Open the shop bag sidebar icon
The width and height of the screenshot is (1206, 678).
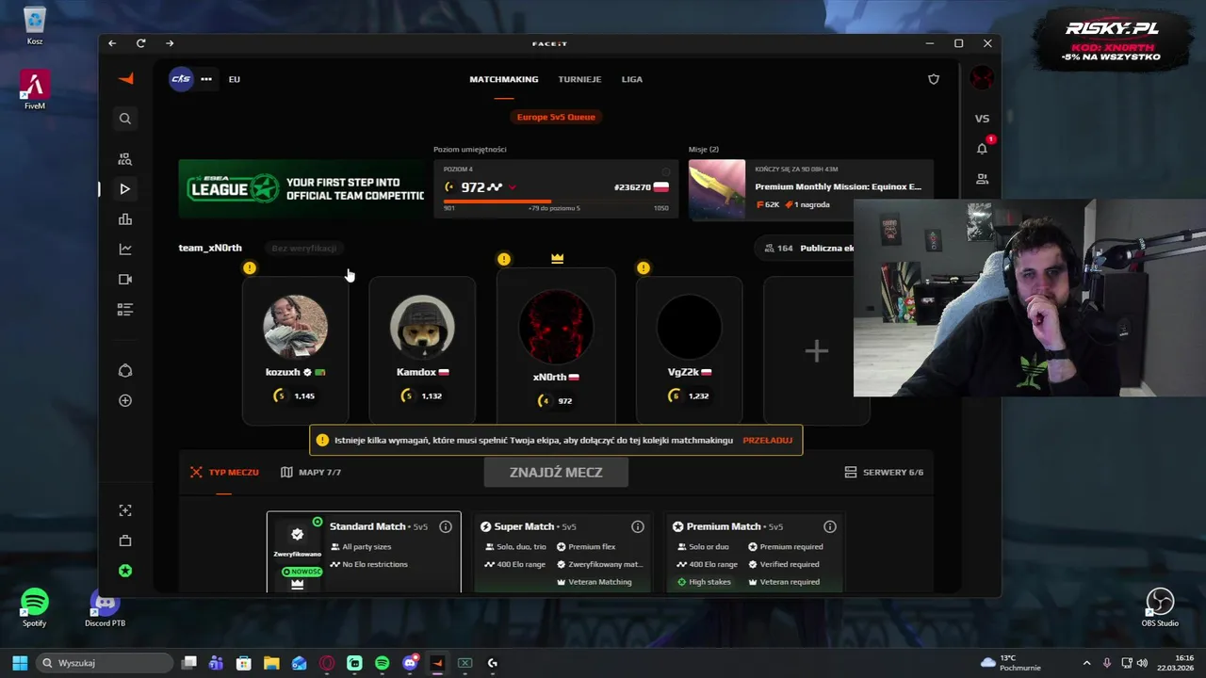click(x=125, y=541)
